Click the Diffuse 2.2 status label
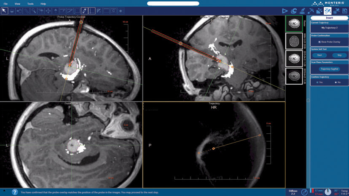The image size is (349, 196). coord(293,192)
